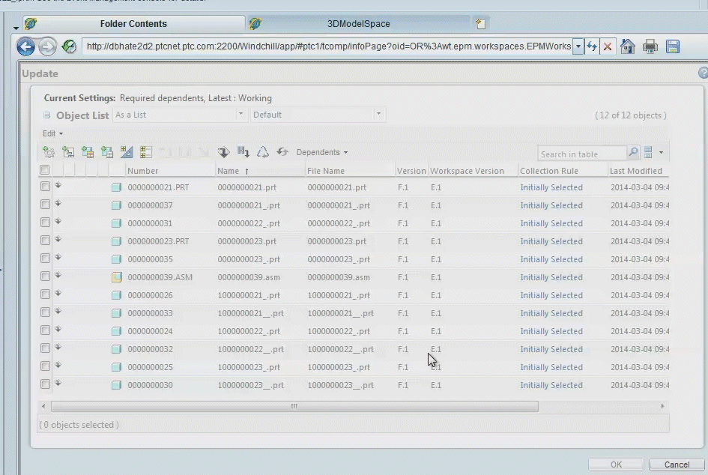The image size is (708, 475).
Task: Print using the printer icon
Action: point(650,45)
